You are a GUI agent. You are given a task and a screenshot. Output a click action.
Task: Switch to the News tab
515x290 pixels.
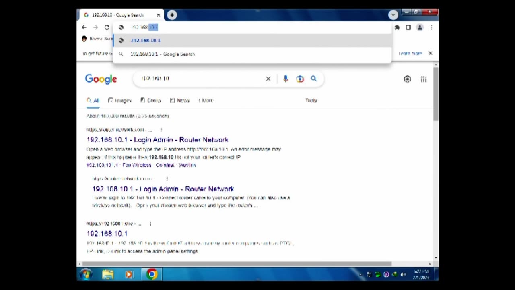(x=179, y=100)
